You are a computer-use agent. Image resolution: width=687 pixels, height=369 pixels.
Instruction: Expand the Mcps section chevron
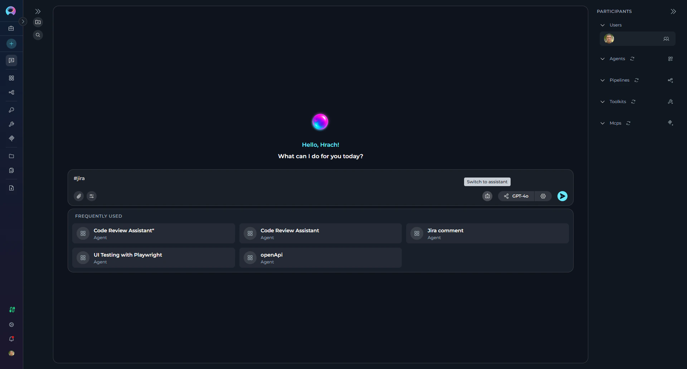coord(602,123)
